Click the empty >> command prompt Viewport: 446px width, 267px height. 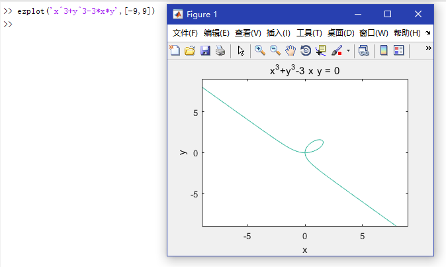tap(8, 25)
